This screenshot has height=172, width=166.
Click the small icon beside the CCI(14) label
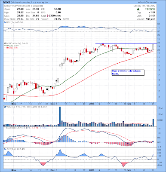point(5,149)
